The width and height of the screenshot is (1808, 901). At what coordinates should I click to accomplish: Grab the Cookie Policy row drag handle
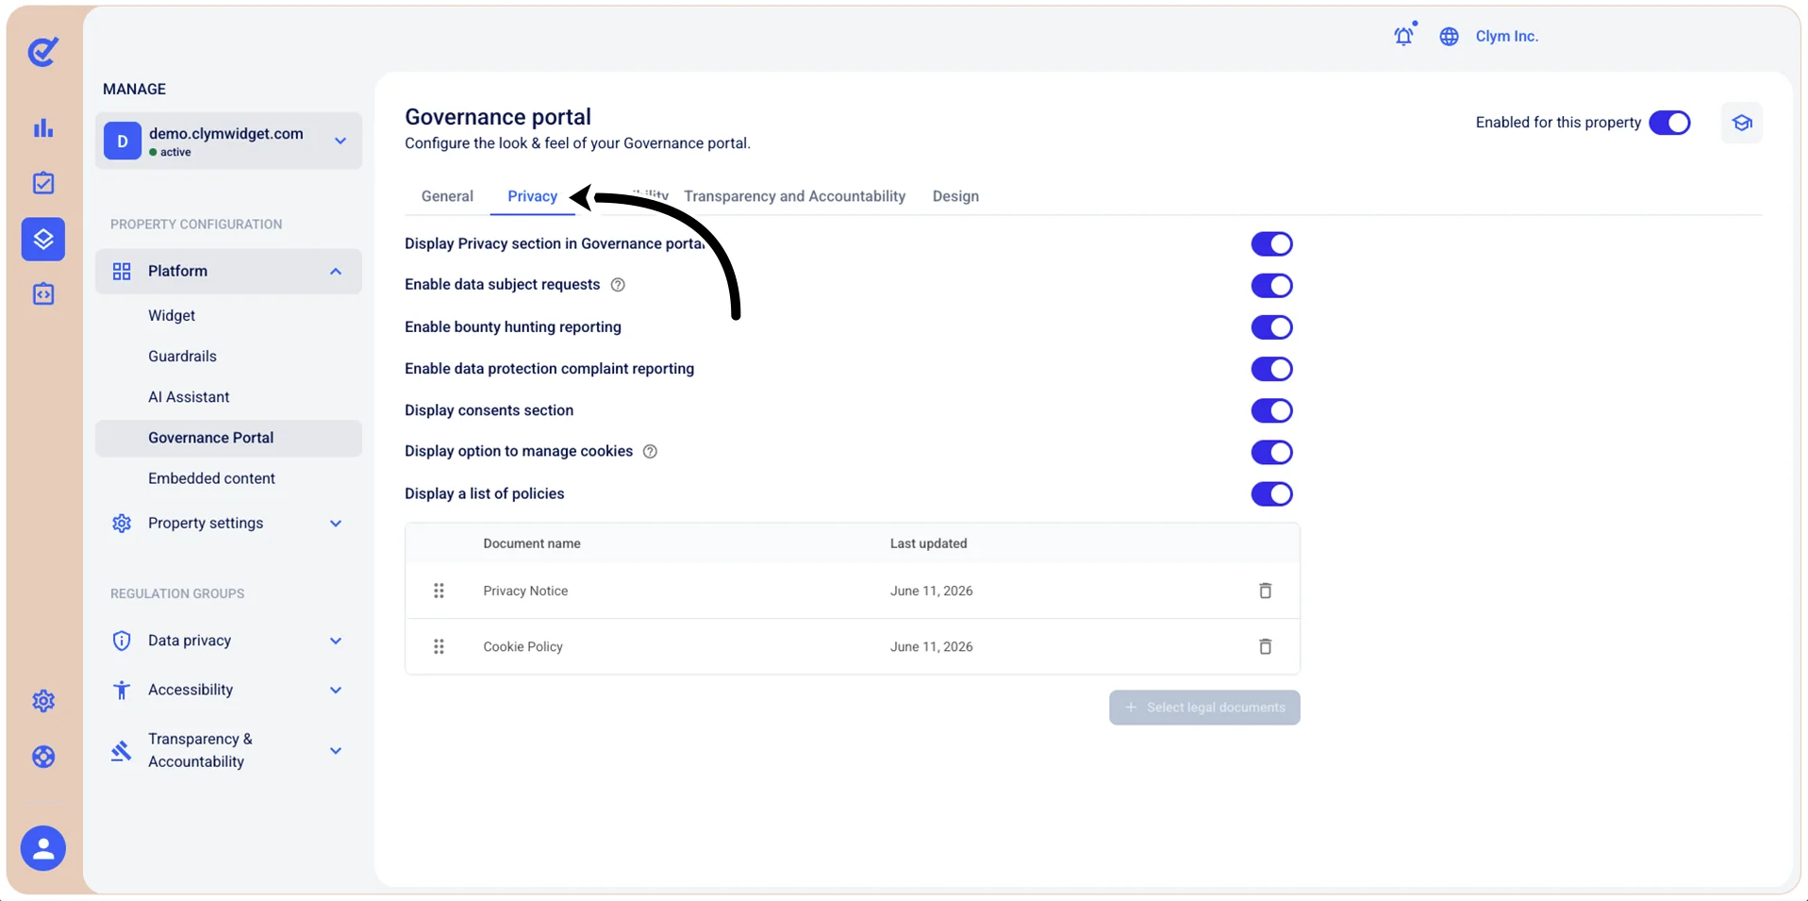click(439, 646)
